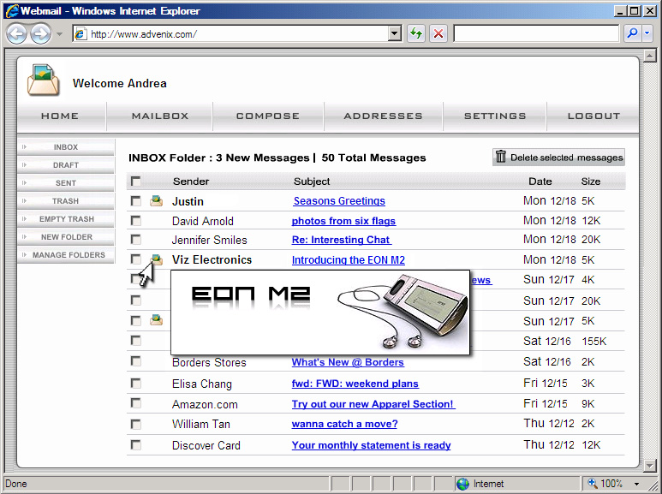
Task: Open Introducing the EON M2 message
Action: pos(349,260)
